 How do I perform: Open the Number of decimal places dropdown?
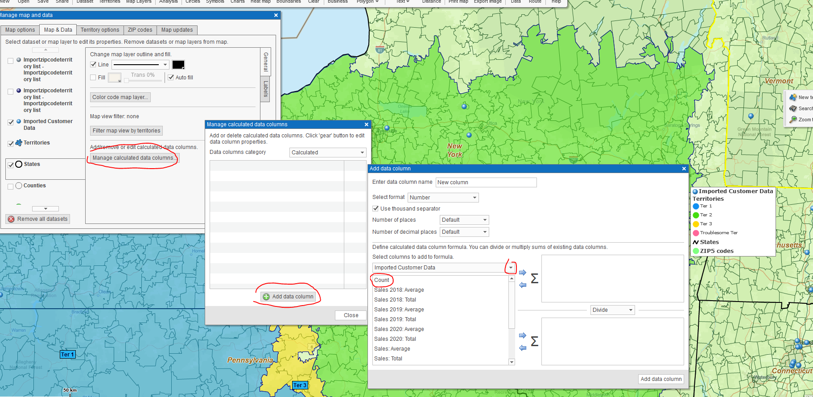[464, 232]
